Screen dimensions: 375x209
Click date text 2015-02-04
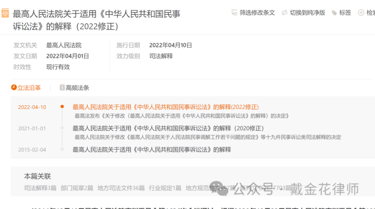click(x=32, y=150)
